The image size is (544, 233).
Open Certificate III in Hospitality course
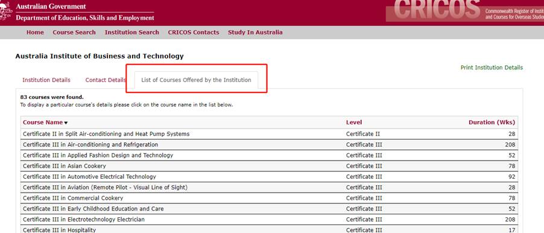point(59,230)
